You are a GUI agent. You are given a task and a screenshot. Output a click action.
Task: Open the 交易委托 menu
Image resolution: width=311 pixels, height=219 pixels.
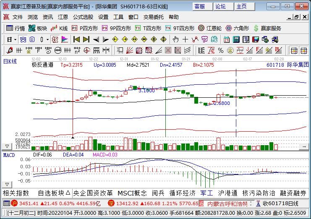pyautogui.click(x=154, y=17)
